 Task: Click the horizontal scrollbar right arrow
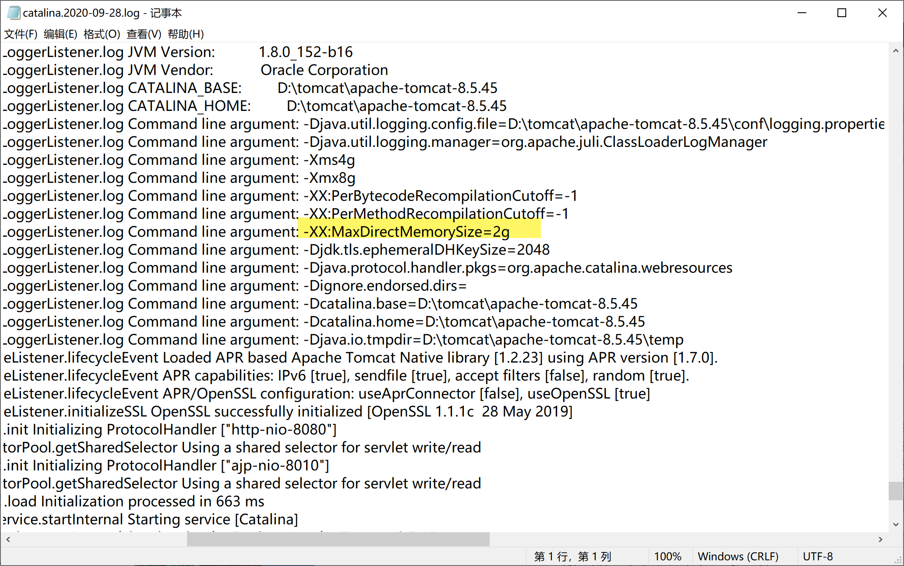pos(880,539)
